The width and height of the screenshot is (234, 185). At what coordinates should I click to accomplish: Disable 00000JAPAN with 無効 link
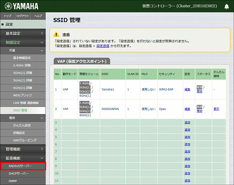(199, 111)
